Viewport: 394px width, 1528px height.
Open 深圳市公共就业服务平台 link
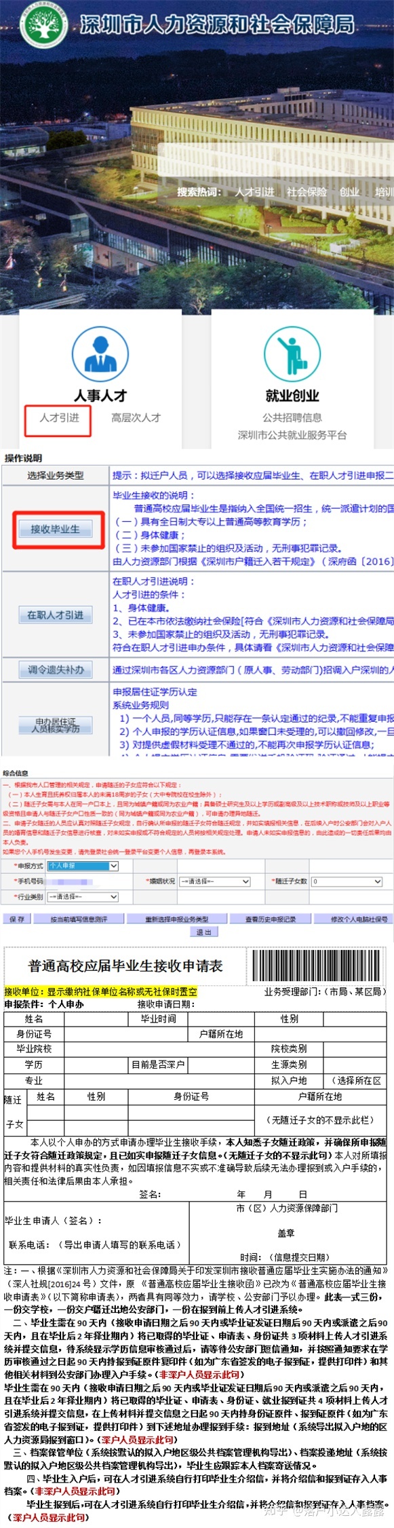coord(292,435)
